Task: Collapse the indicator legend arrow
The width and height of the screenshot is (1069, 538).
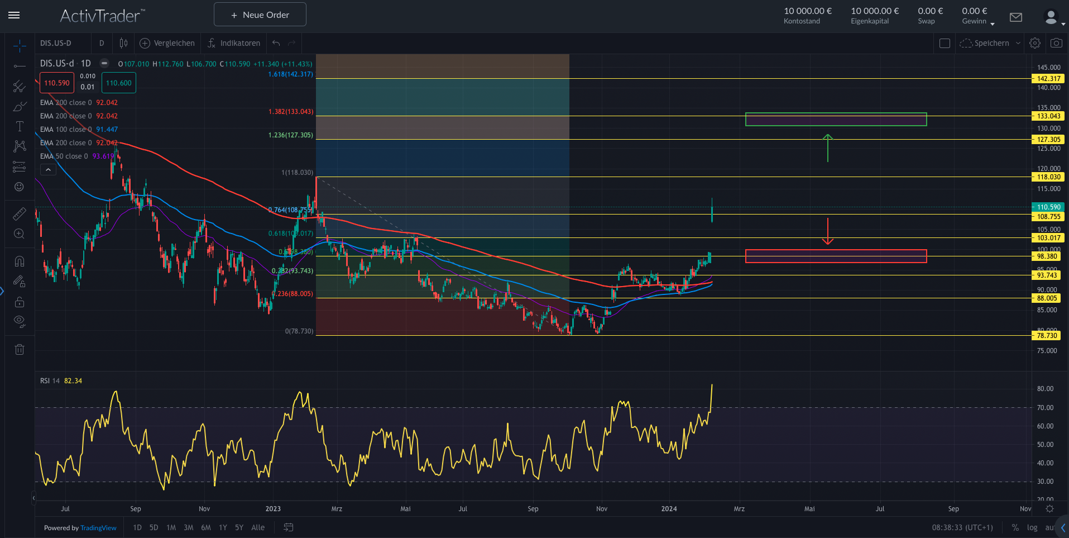Action: [x=48, y=170]
